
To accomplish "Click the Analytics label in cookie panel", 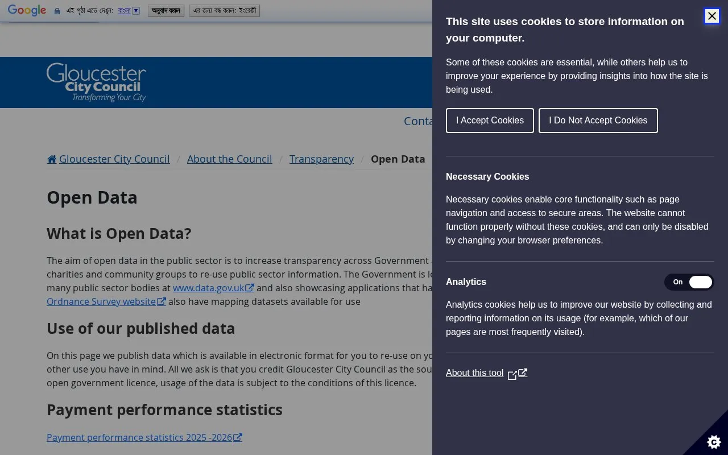I will click(x=466, y=282).
